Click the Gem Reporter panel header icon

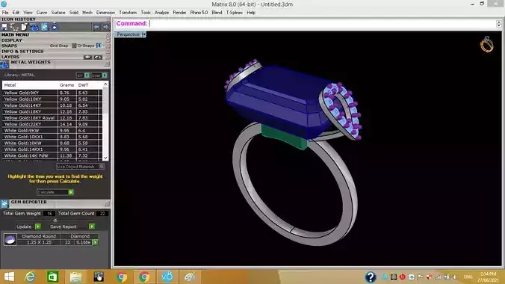click(4, 204)
